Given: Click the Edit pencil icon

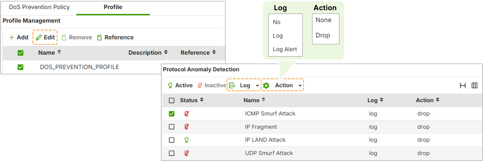Looking at the screenshot, I should tap(39, 37).
